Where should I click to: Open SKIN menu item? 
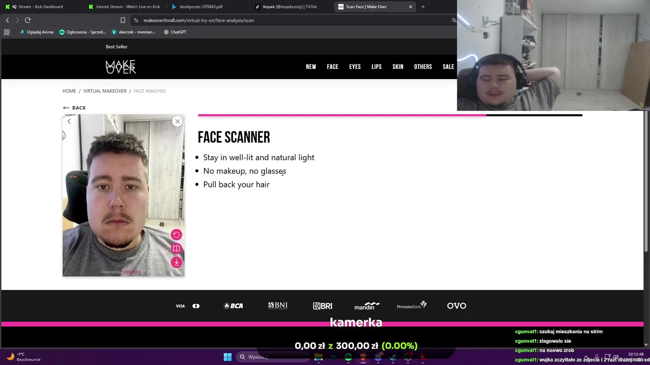click(x=398, y=67)
